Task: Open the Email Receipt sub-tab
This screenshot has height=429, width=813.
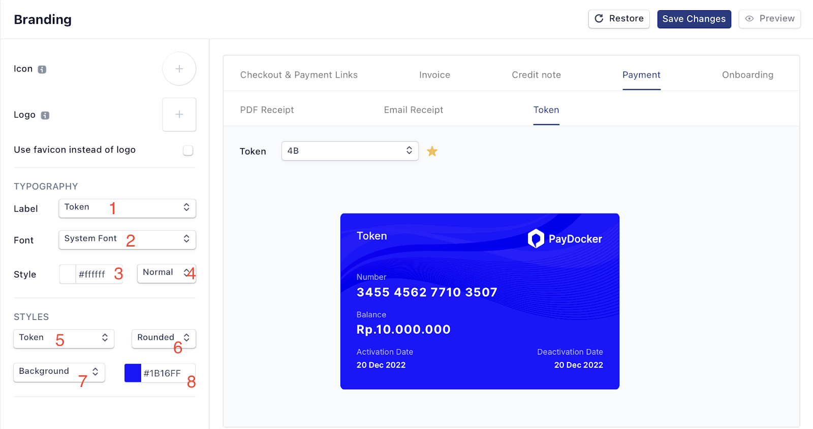Action: coord(414,110)
